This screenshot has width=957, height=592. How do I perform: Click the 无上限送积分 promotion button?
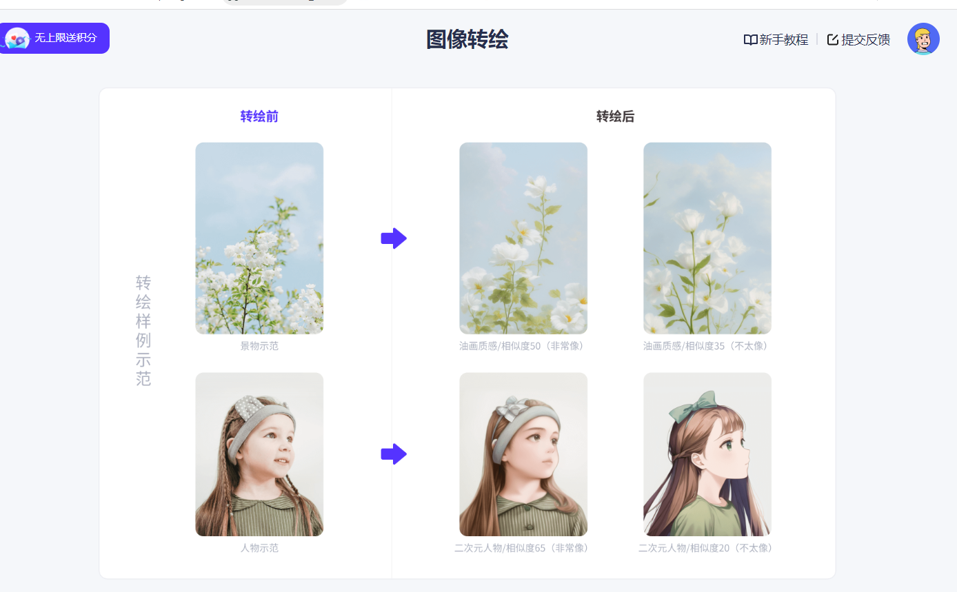pyautogui.click(x=54, y=38)
